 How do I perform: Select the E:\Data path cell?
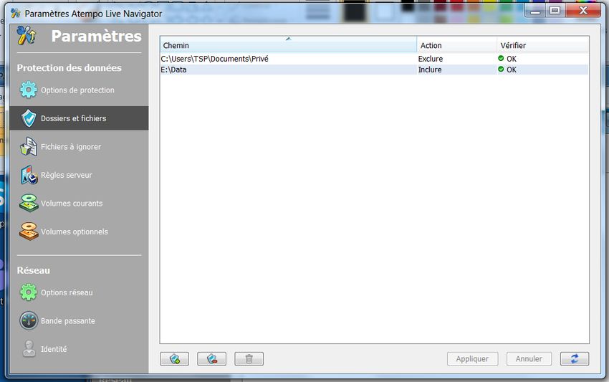[x=288, y=70]
